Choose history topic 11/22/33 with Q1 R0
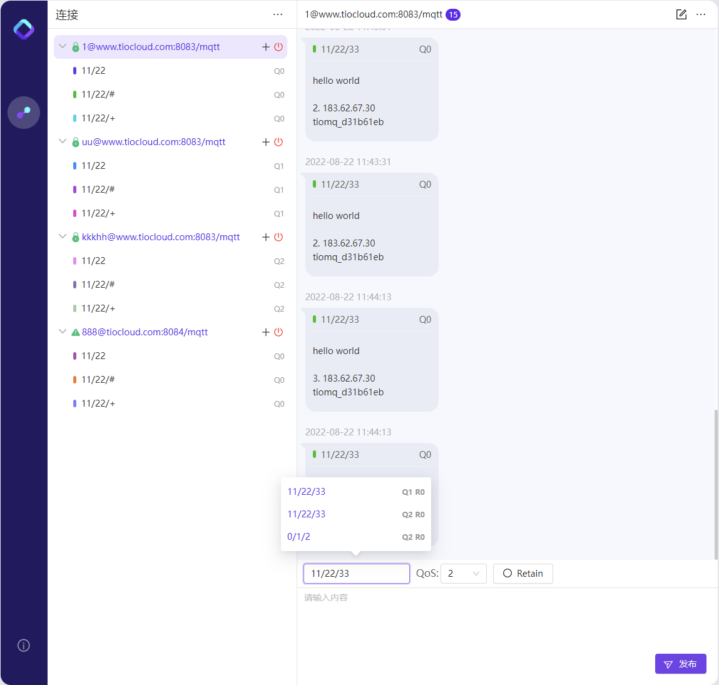Viewport: 719px width, 685px height. 356,492
